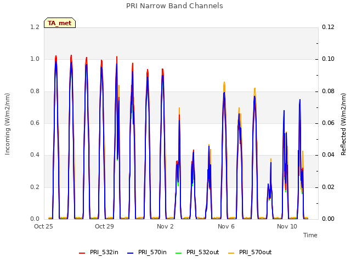Screen dimensions: 351x263
Task: Click the 1.0 left axis tick label
Action: coord(35,59)
